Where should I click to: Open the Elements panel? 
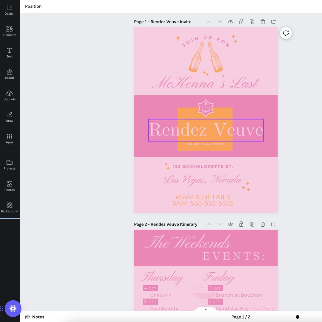tap(10, 31)
